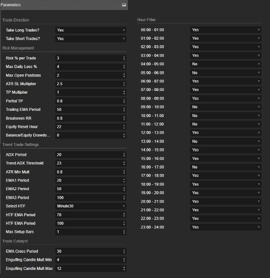Open the 23:00 - 24:00 hour filter dropdown
Image resolution: width=270 pixels, height=278 pixels.
226,227
